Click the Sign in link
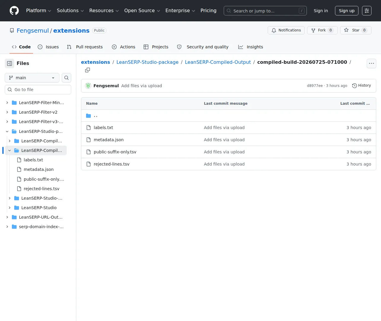Screen dimensions: 381x321 (321, 11)
